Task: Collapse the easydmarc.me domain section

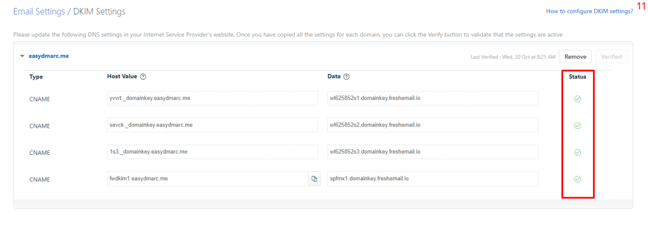Action: pos(22,56)
